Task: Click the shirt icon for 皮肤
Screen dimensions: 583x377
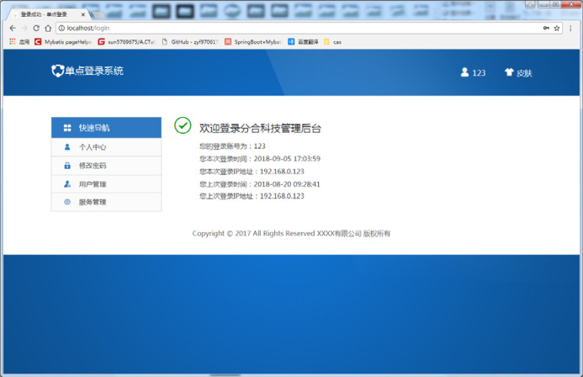Action: click(509, 72)
